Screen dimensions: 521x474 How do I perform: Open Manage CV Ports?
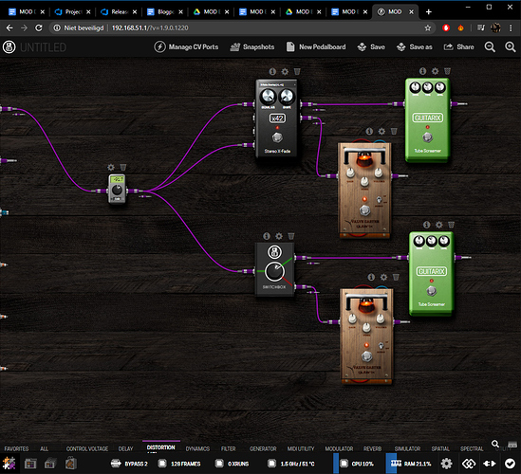(x=186, y=46)
